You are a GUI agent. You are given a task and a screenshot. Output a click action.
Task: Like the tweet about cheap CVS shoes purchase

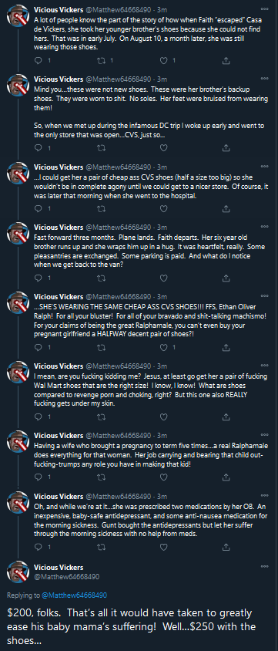point(163,208)
